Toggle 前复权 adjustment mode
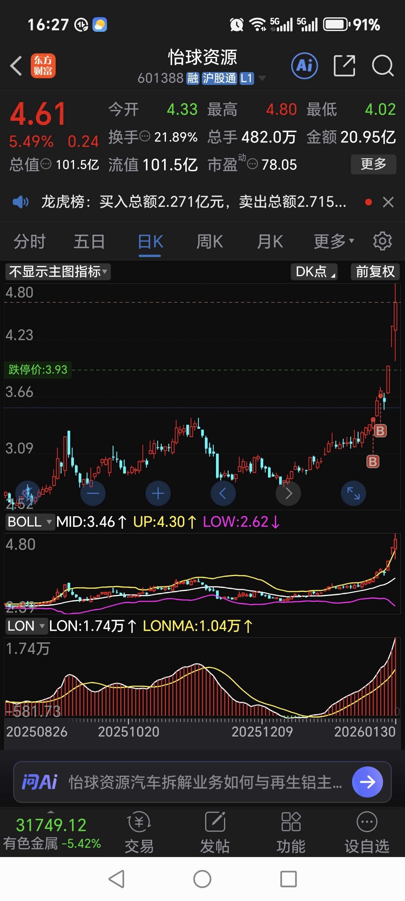The image size is (405, 901). pyautogui.click(x=375, y=272)
